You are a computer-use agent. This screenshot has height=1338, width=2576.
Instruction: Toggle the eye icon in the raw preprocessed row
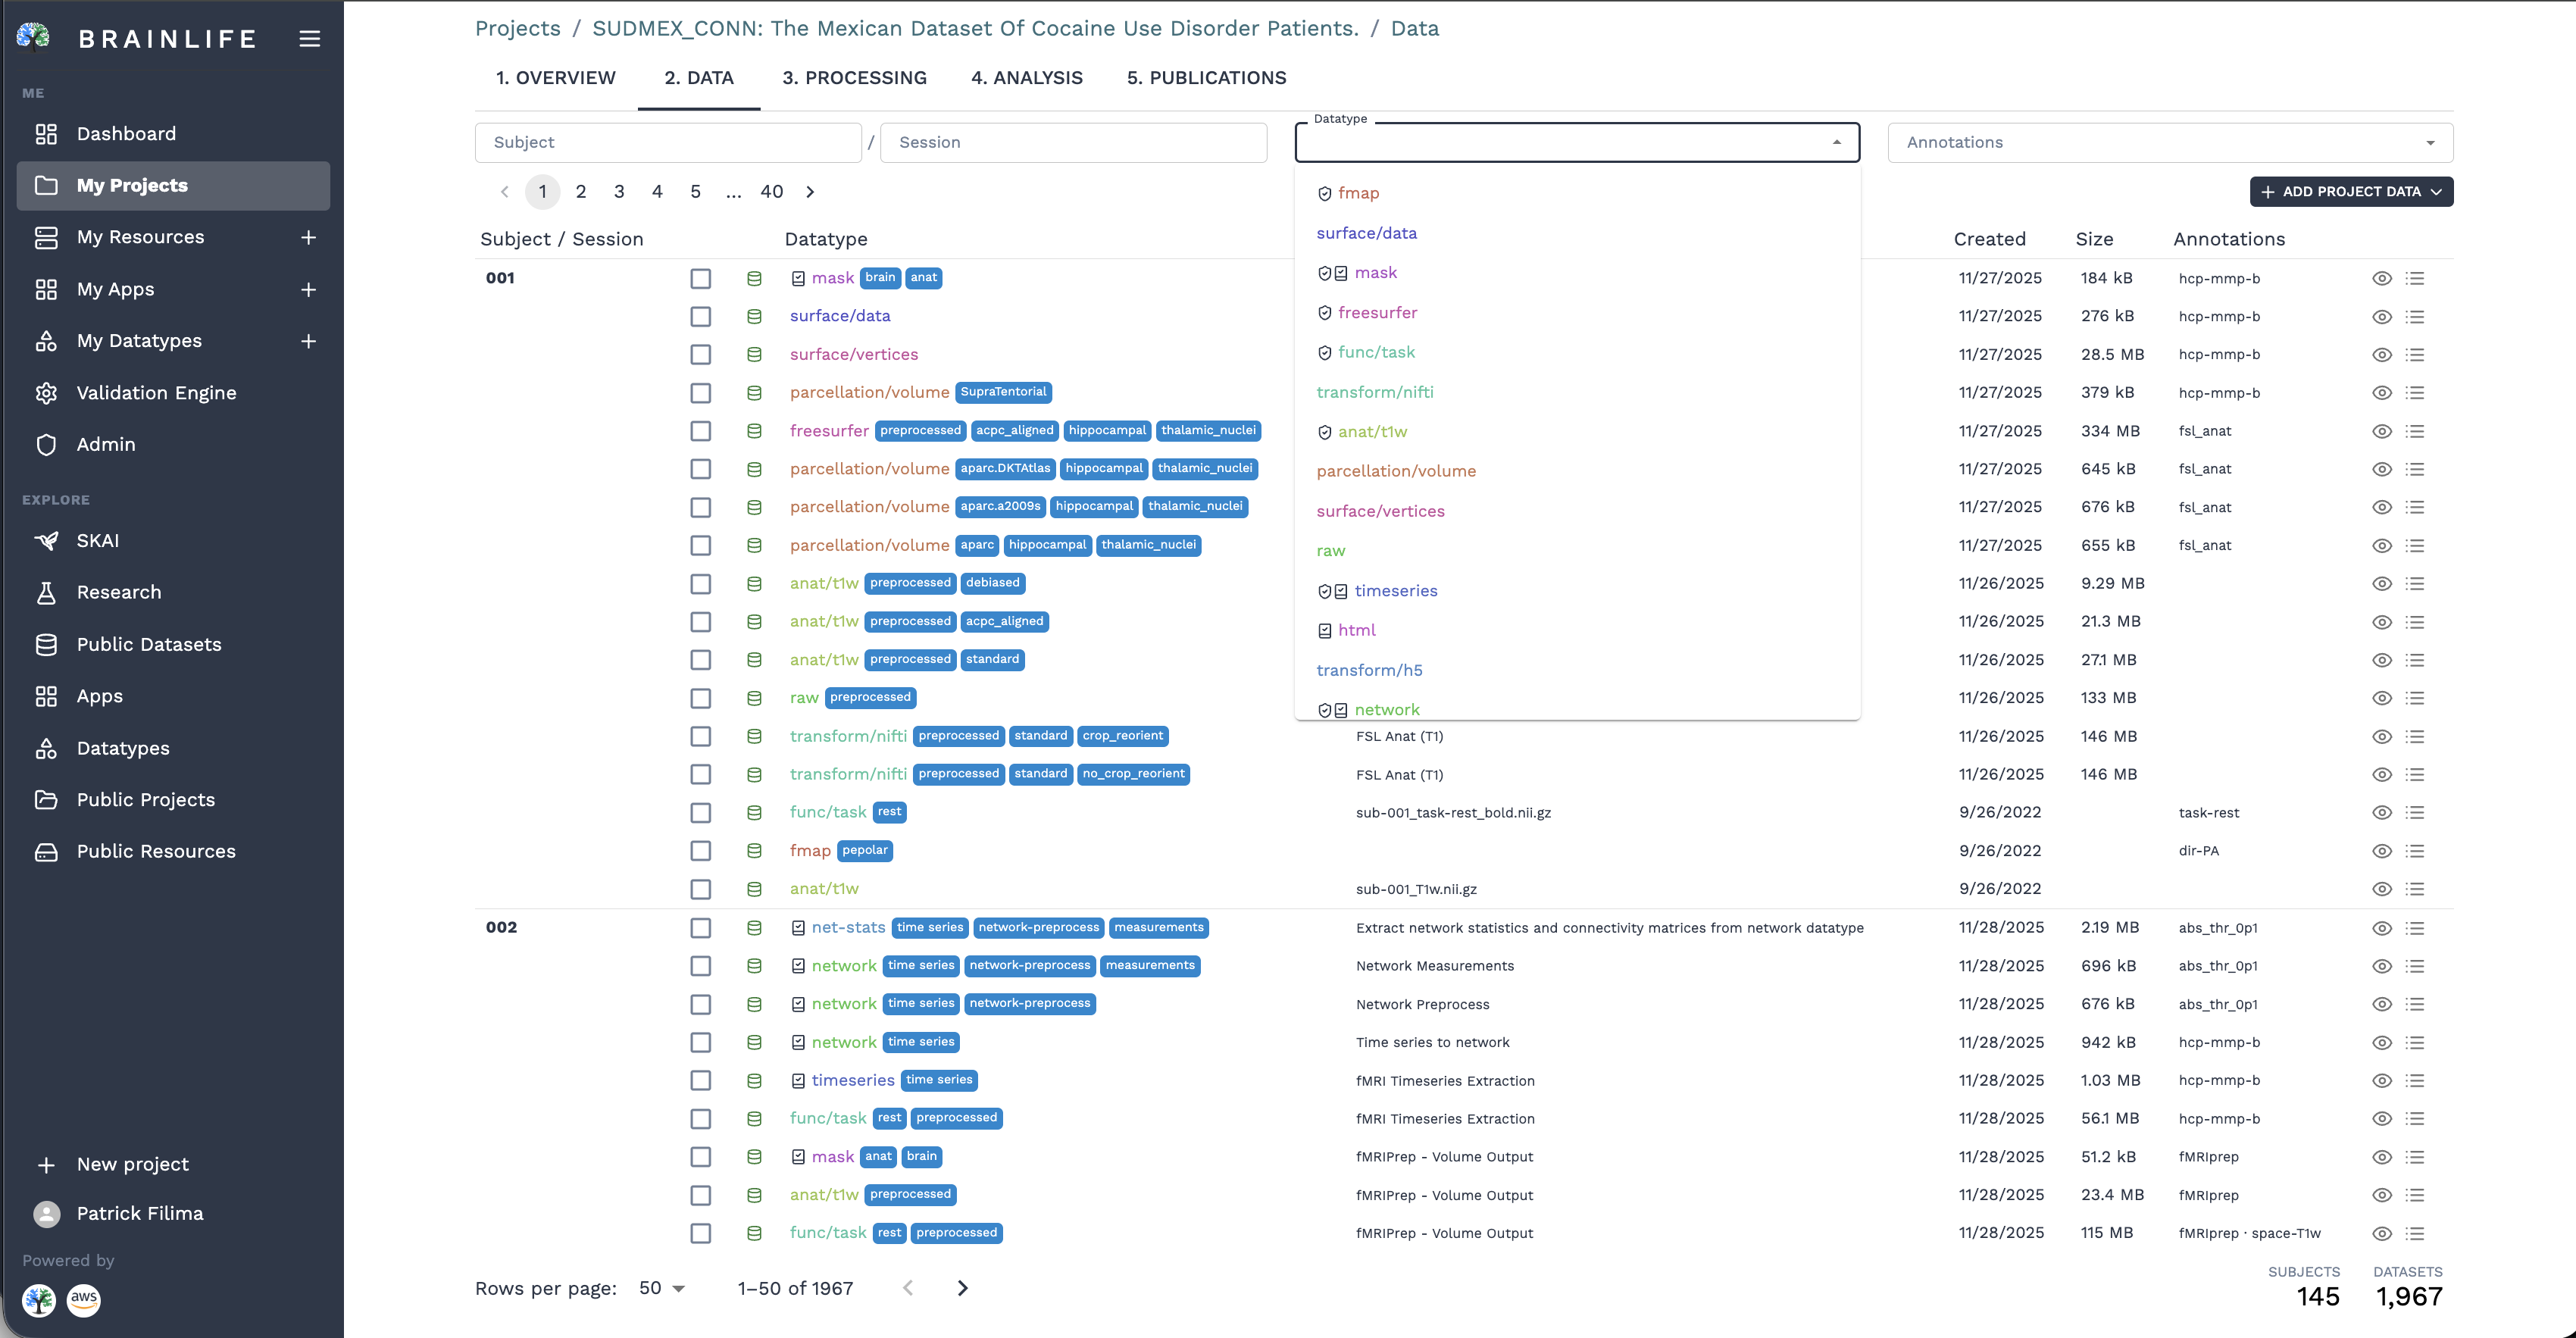2382,698
